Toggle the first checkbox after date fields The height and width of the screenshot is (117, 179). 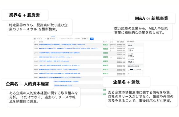[x=60, y=39]
